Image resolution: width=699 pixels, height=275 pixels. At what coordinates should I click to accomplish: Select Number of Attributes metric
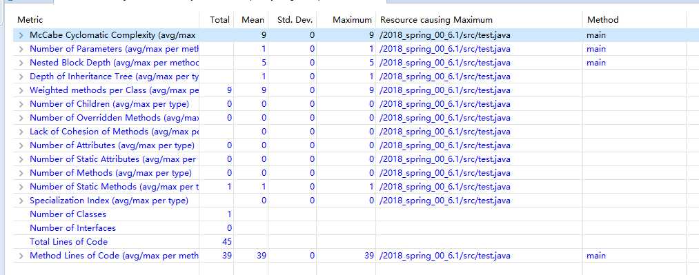pyautogui.click(x=112, y=145)
